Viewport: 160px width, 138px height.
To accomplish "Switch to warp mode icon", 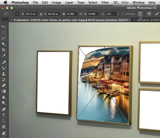I will point(140,14).
